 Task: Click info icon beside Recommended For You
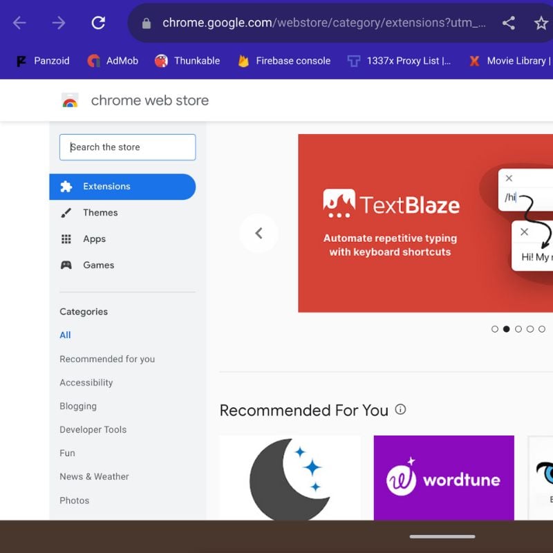(400, 409)
